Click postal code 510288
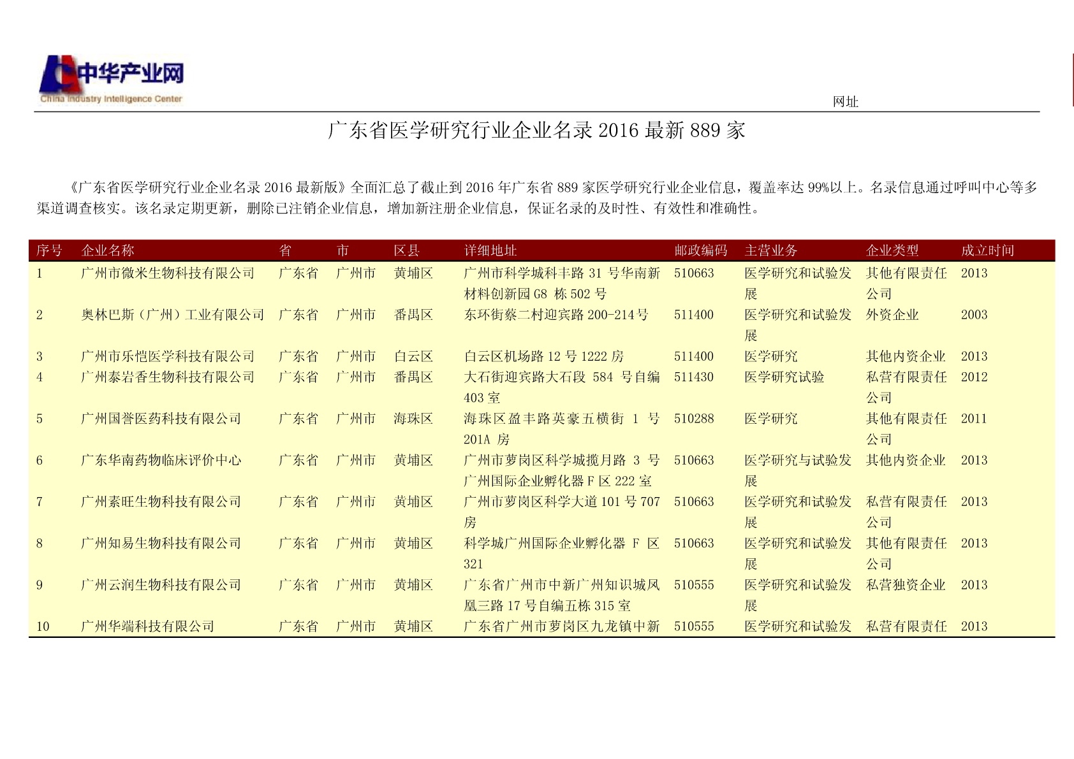 694,419
